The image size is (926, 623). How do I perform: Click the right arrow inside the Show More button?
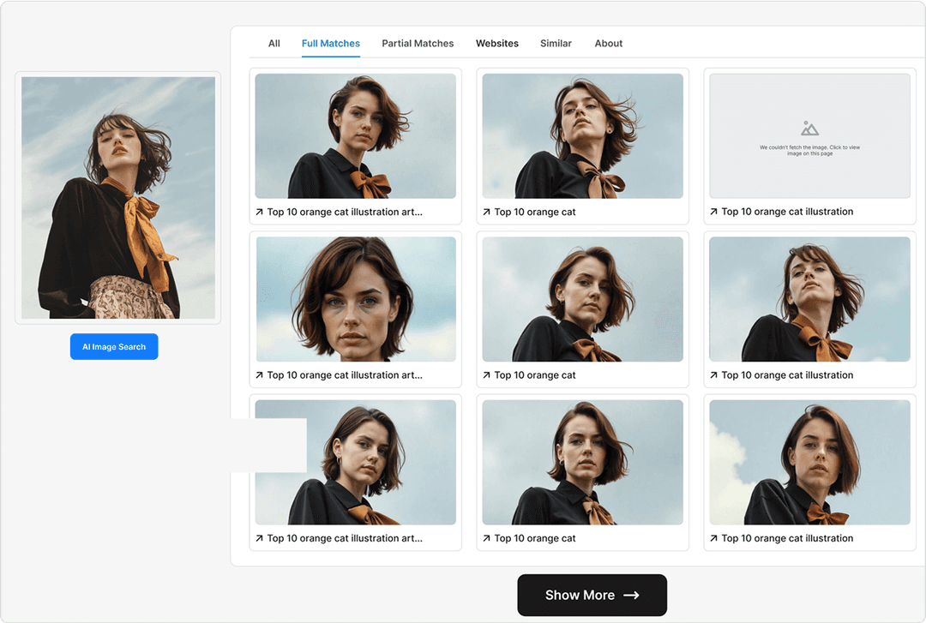point(631,596)
